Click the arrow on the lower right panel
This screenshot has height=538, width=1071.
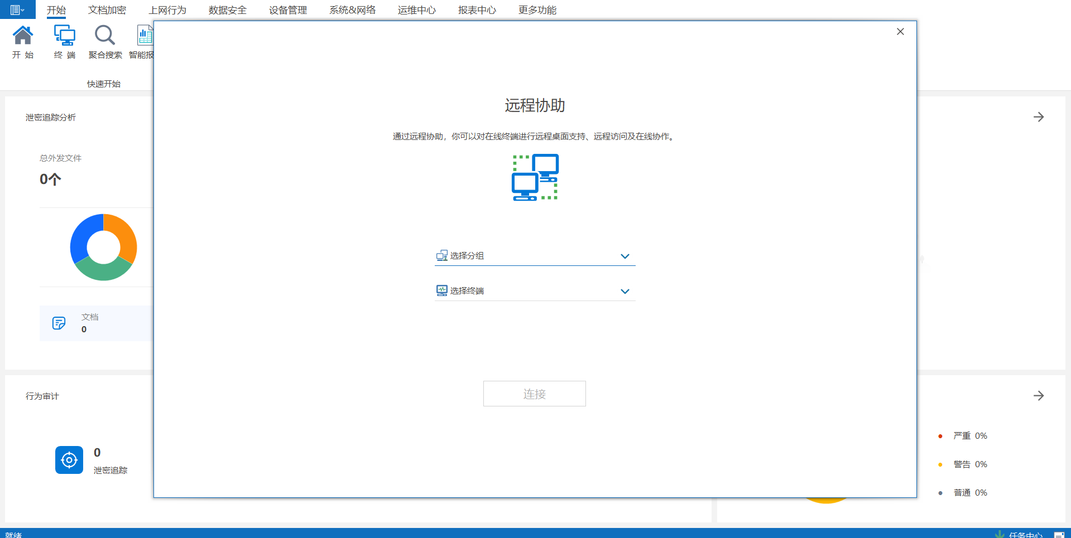coord(1038,396)
